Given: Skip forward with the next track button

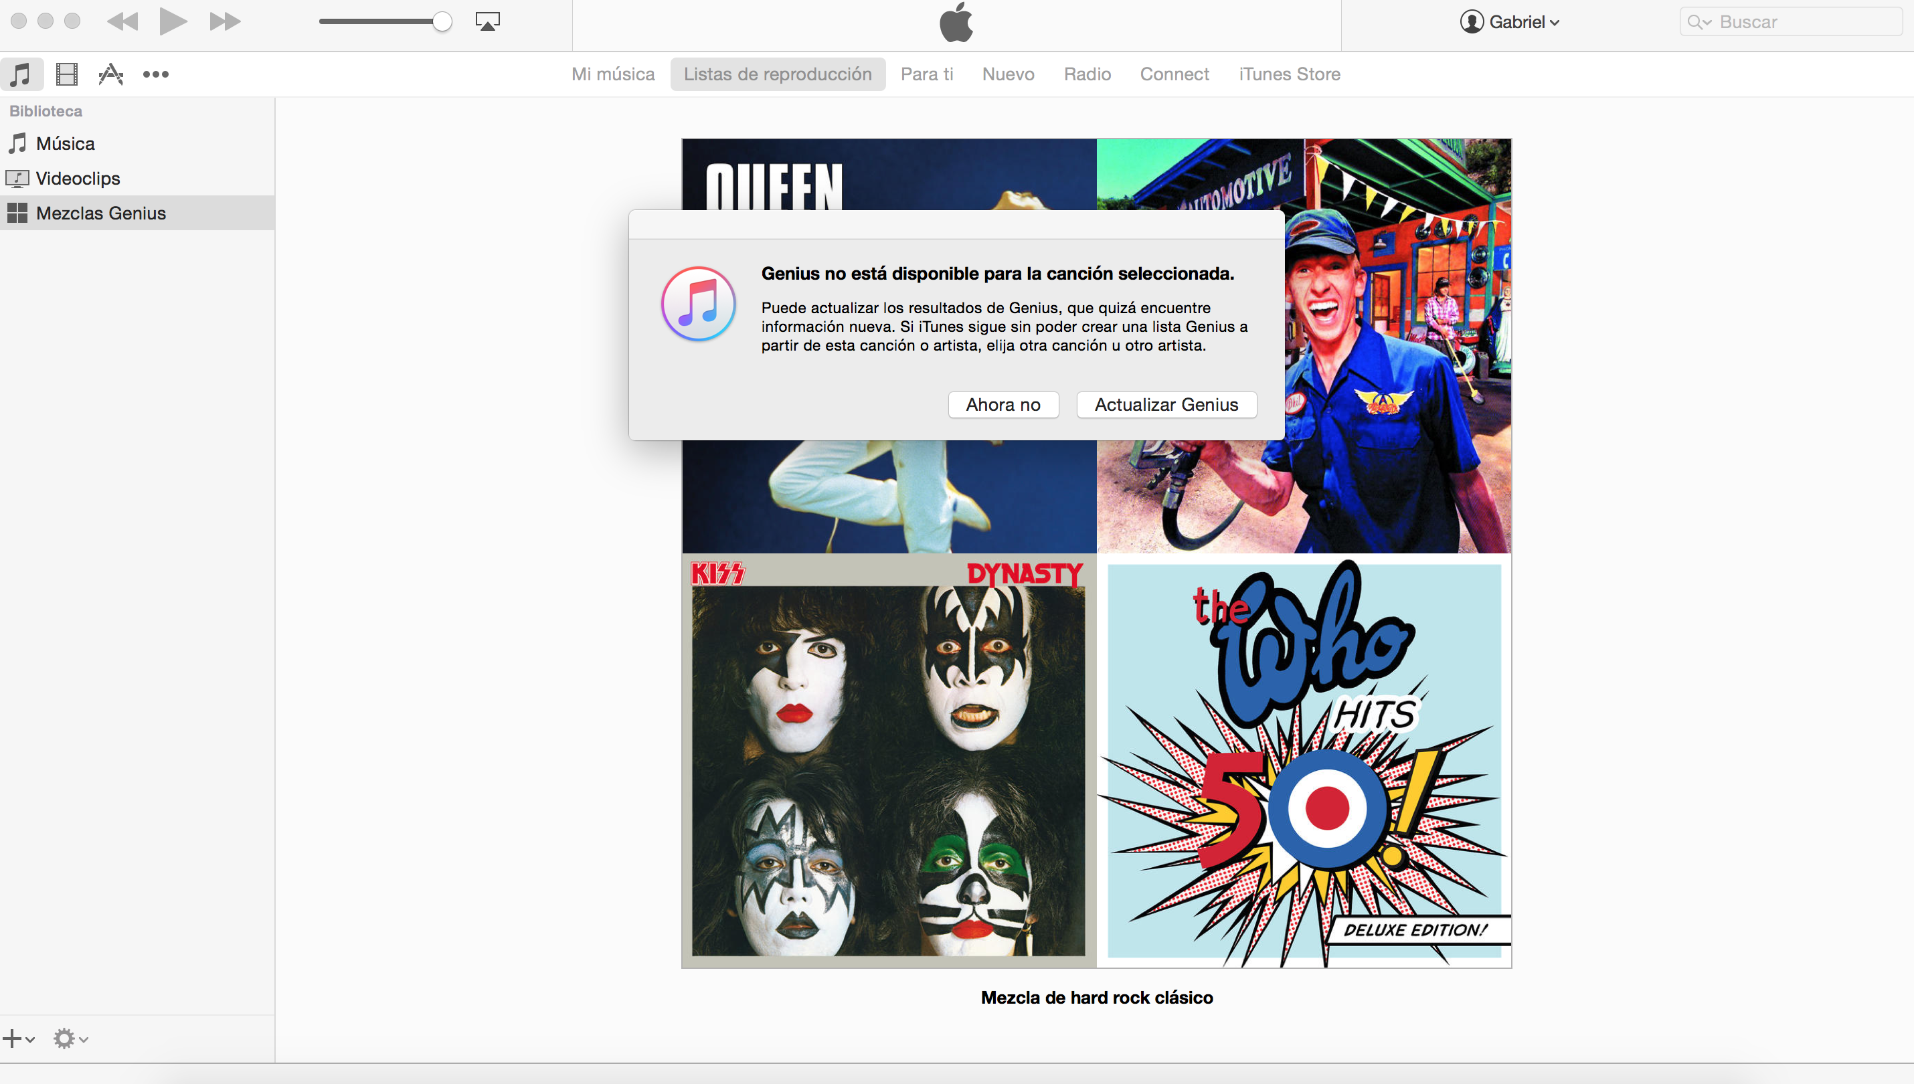Looking at the screenshot, I should pos(225,21).
